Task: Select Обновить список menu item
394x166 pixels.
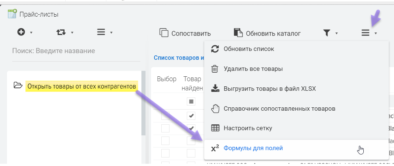Action: click(x=249, y=49)
